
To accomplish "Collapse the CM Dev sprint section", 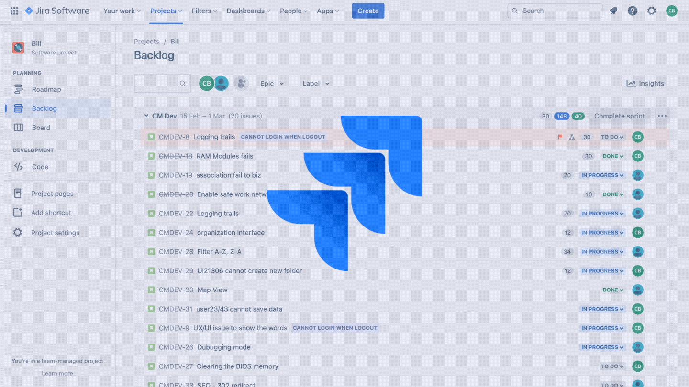I will click(x=146, y=116).
